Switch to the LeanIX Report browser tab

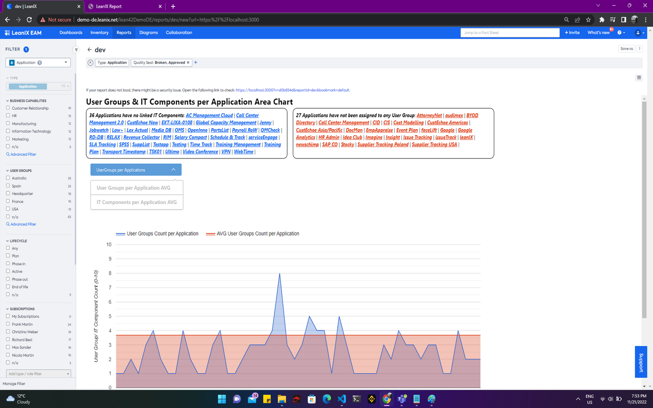[125, 6]
